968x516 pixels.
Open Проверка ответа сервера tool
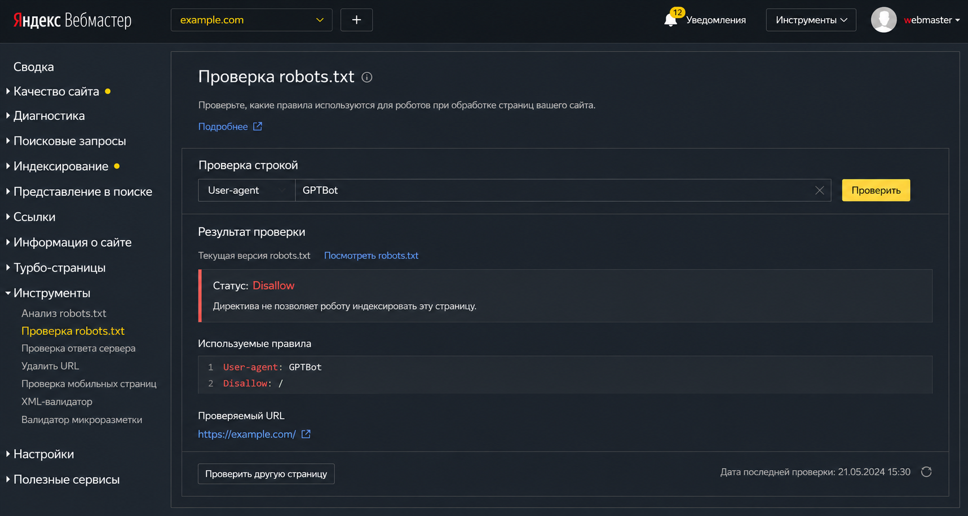[78, 348]
